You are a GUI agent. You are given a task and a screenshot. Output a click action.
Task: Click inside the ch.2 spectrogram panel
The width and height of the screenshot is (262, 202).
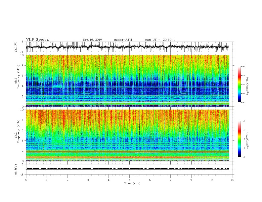127,135
